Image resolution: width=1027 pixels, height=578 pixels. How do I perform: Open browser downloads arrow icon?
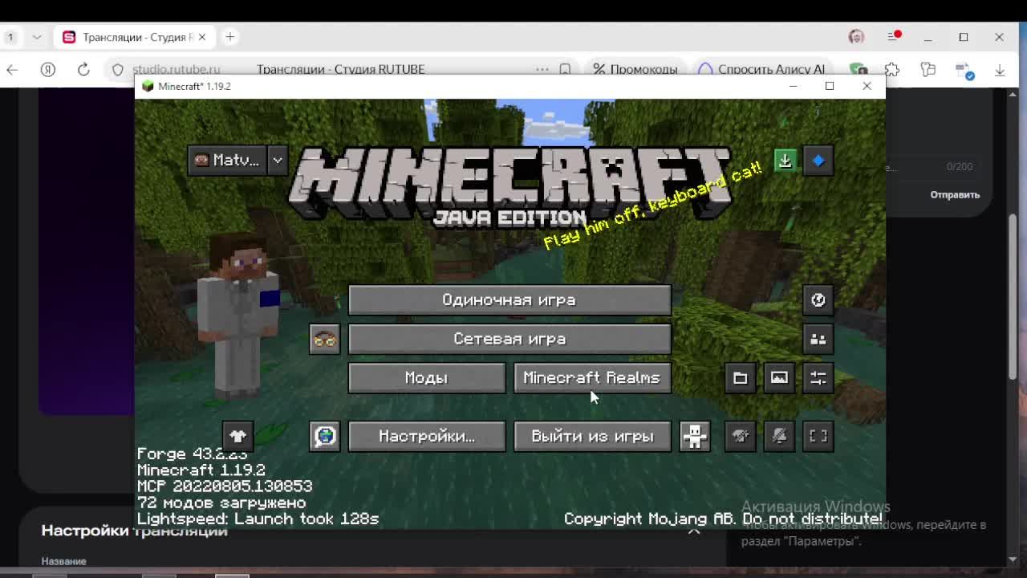tap(1000, 70)
